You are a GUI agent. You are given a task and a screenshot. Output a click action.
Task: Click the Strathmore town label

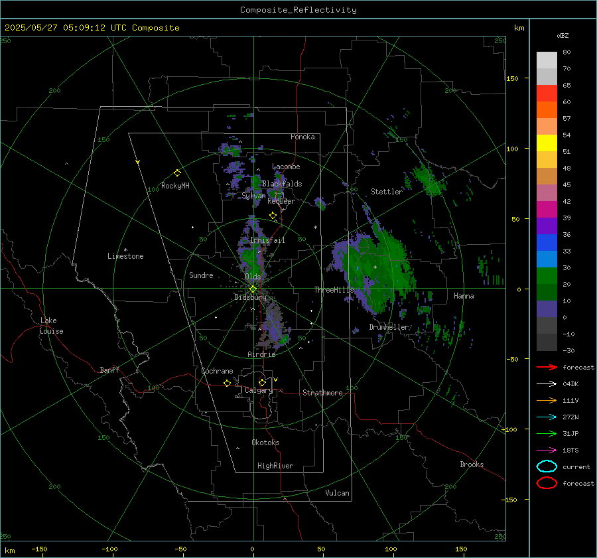coord(322,393)
